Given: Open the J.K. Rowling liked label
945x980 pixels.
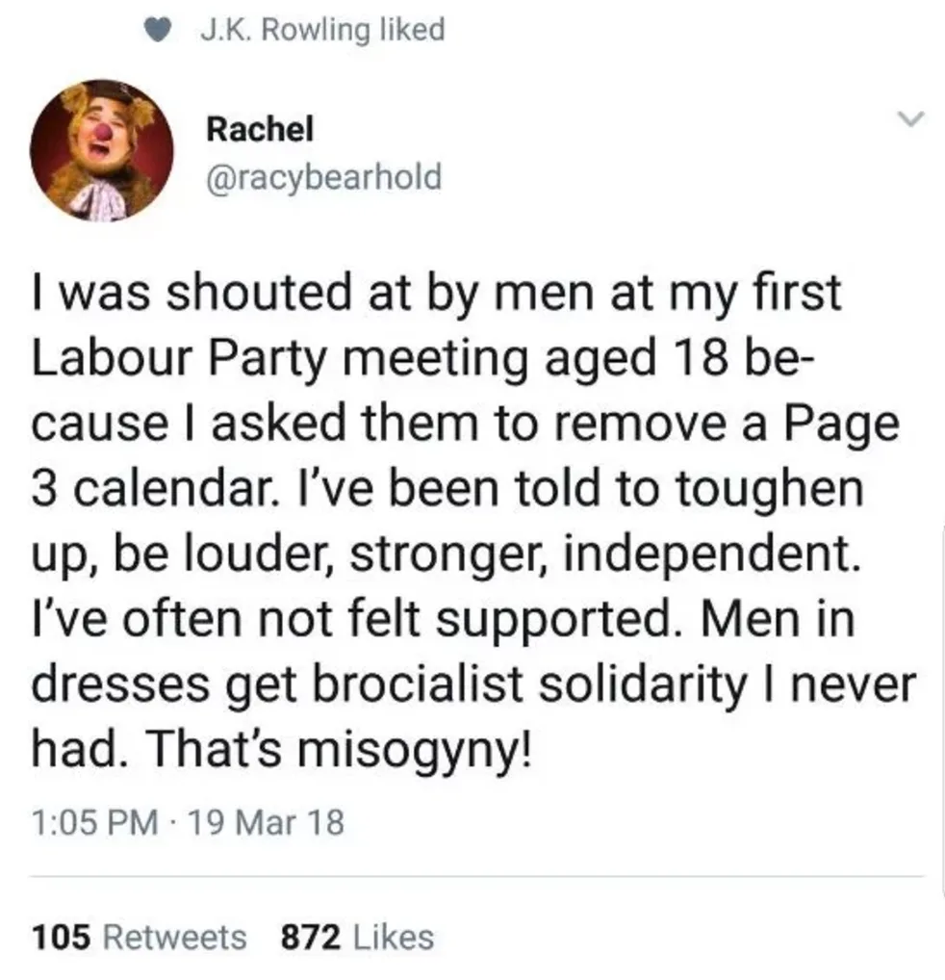Looking at the screenshot, I should tap(322, 30).
